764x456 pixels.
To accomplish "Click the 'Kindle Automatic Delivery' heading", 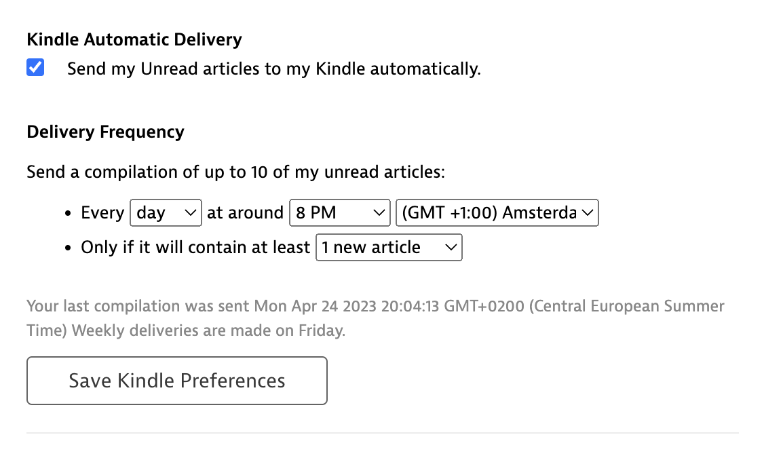I will [134, 39].
